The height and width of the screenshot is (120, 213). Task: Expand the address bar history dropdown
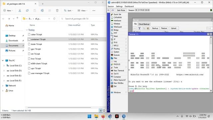tap(49, 19)
